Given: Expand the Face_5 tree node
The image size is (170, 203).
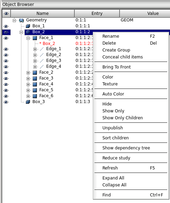Looking at the screenshot, I should [28, 90].
